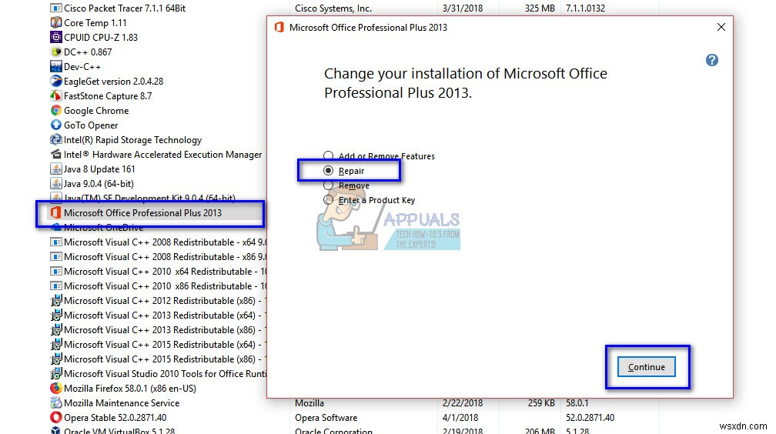
Task: Click the Opera Stable icon
Action: [56, 418]
